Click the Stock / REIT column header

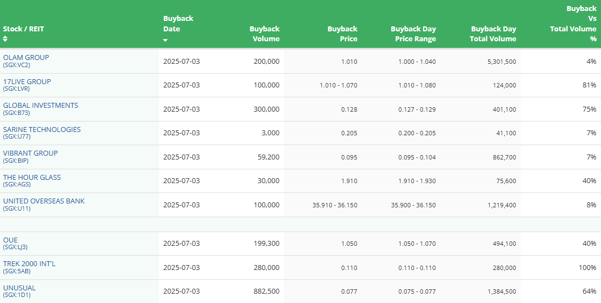pyautogui.click(x=23, y=29)
